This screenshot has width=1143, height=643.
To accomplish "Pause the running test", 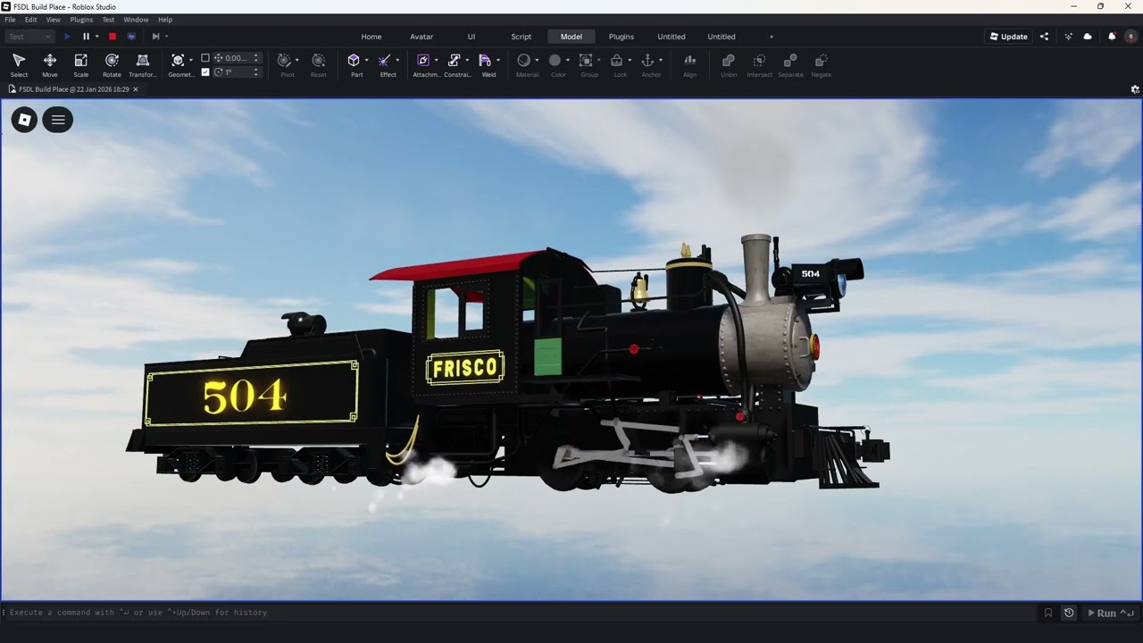I will [86, 37].
